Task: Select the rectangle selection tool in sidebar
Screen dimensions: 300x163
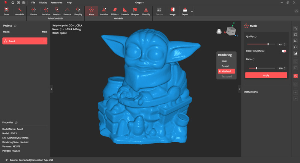Action: [x=295, y=35]
